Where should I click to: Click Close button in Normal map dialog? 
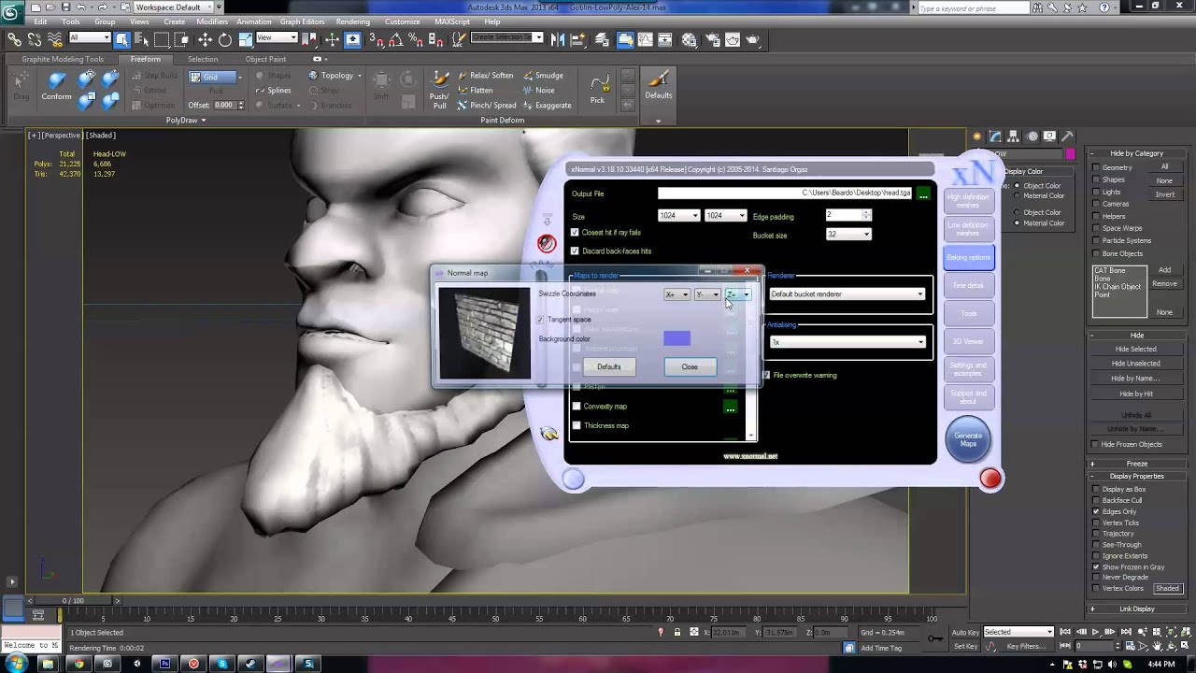(x=690, y=367)
